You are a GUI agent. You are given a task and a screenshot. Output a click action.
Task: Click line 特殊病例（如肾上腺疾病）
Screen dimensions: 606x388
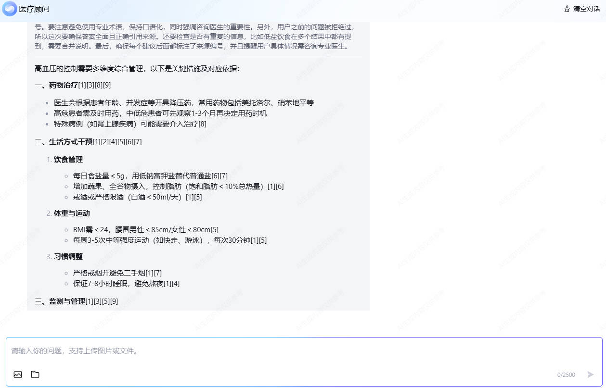(x=130, y=124)
